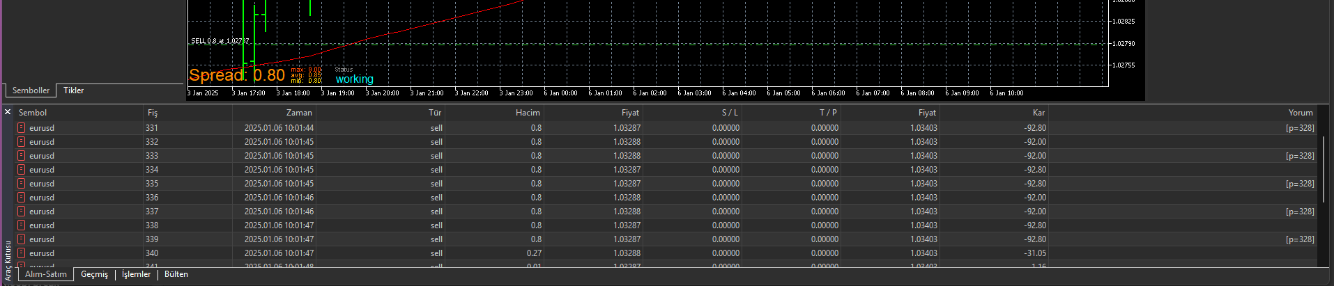Click the working status text on the chart
The height and width of the screenshot is (286, 1334).
pyautogui.click(x=354, y=79)
